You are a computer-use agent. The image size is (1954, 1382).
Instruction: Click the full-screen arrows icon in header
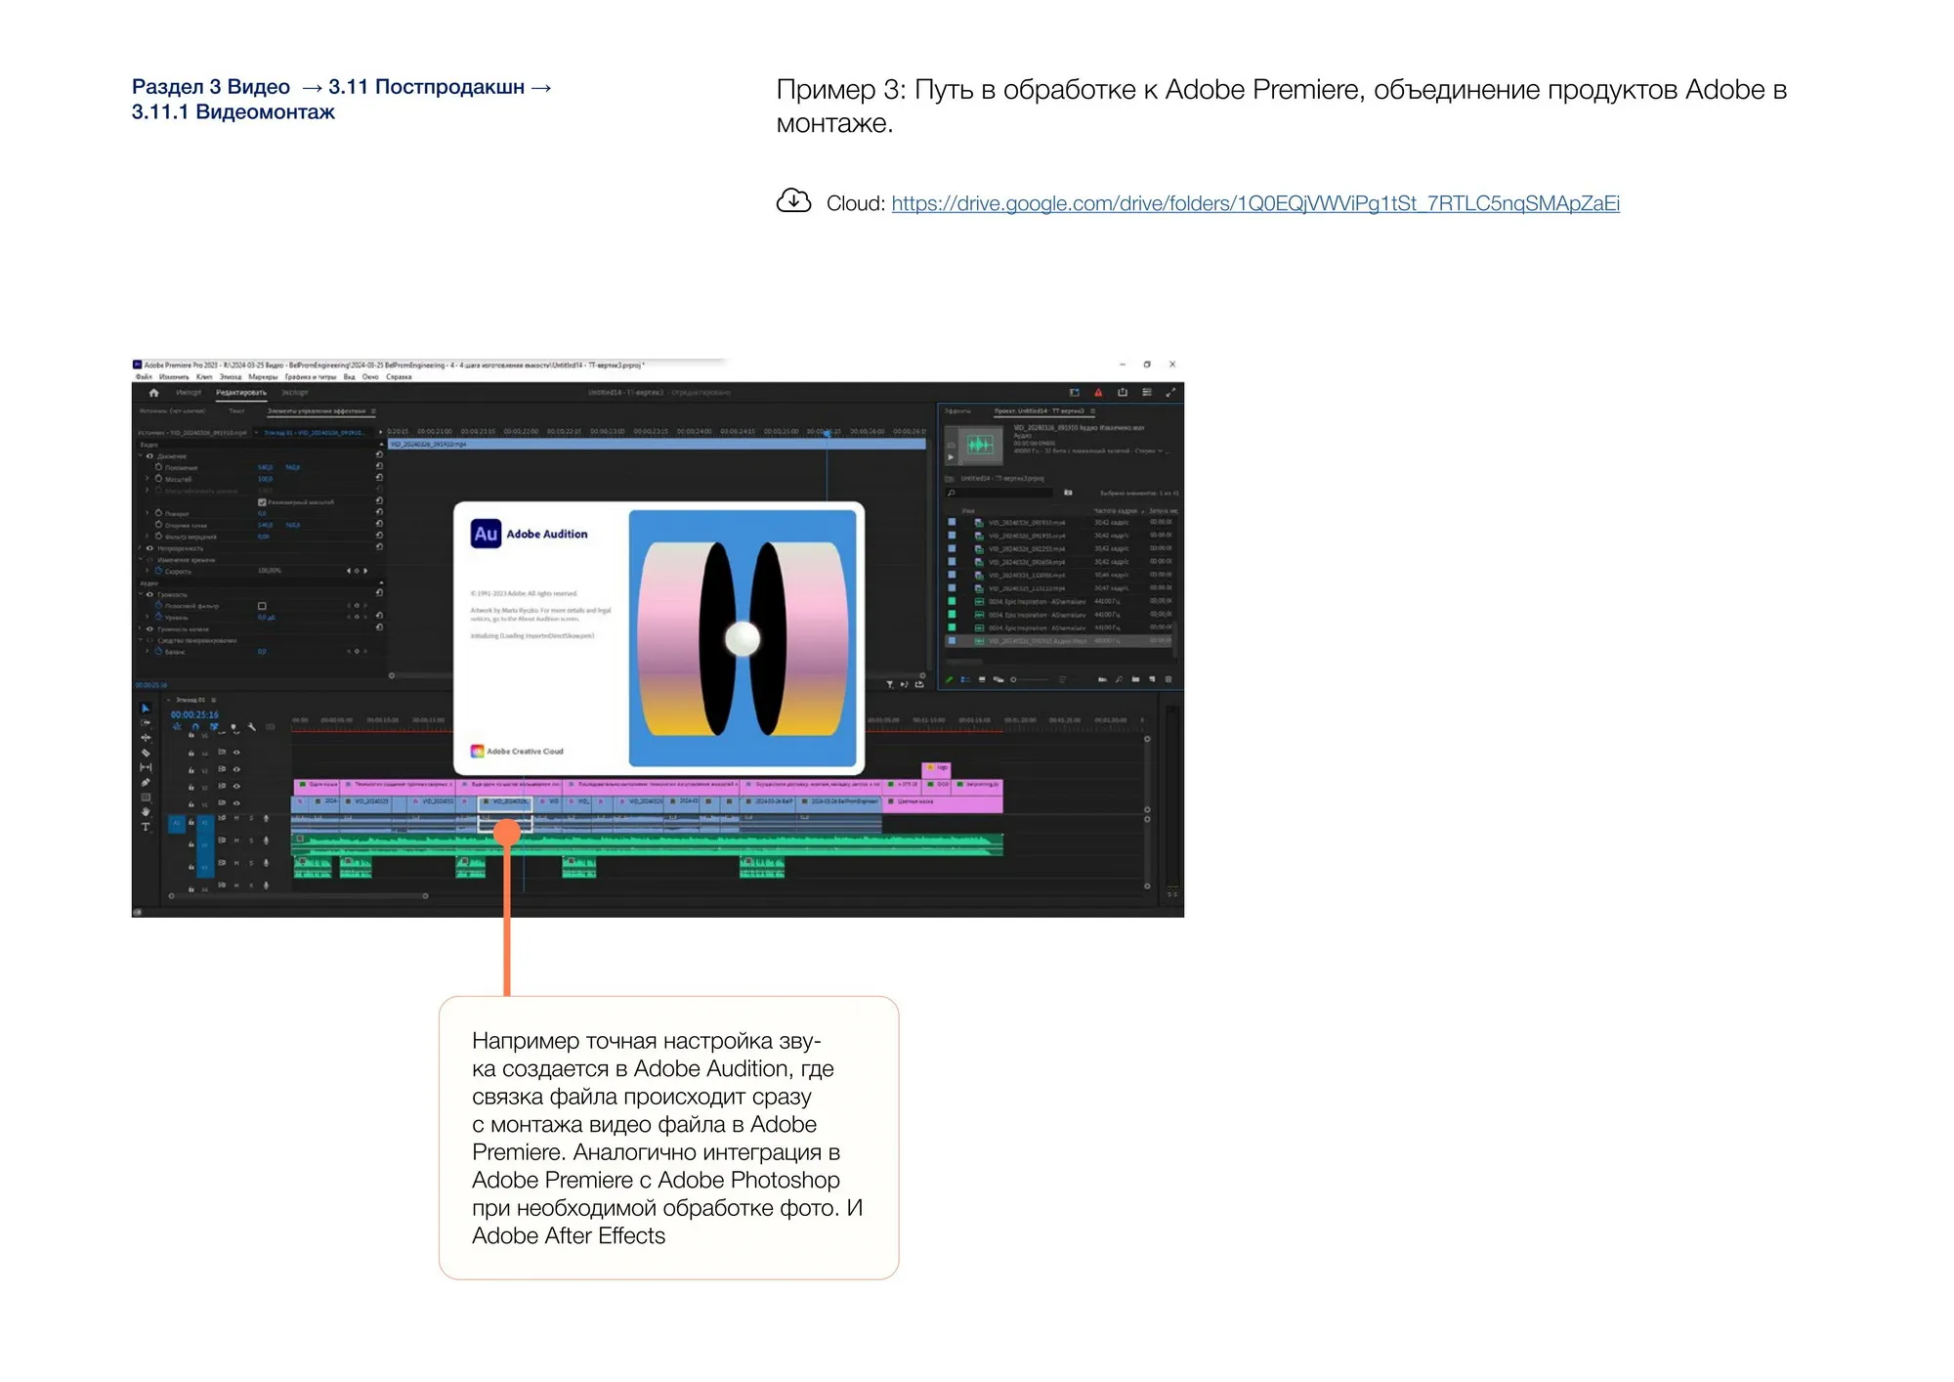(1170, 393)
